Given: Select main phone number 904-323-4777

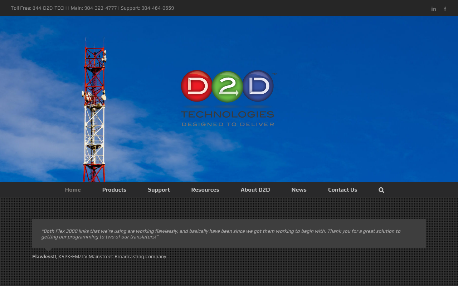Looking at the screenshot, I should pyautogui.click(x=101, y=8).
